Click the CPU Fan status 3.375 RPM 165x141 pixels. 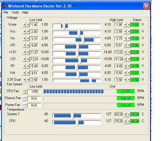point(126,91)
